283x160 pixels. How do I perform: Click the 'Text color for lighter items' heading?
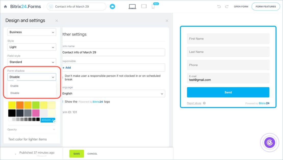point(28,139)
